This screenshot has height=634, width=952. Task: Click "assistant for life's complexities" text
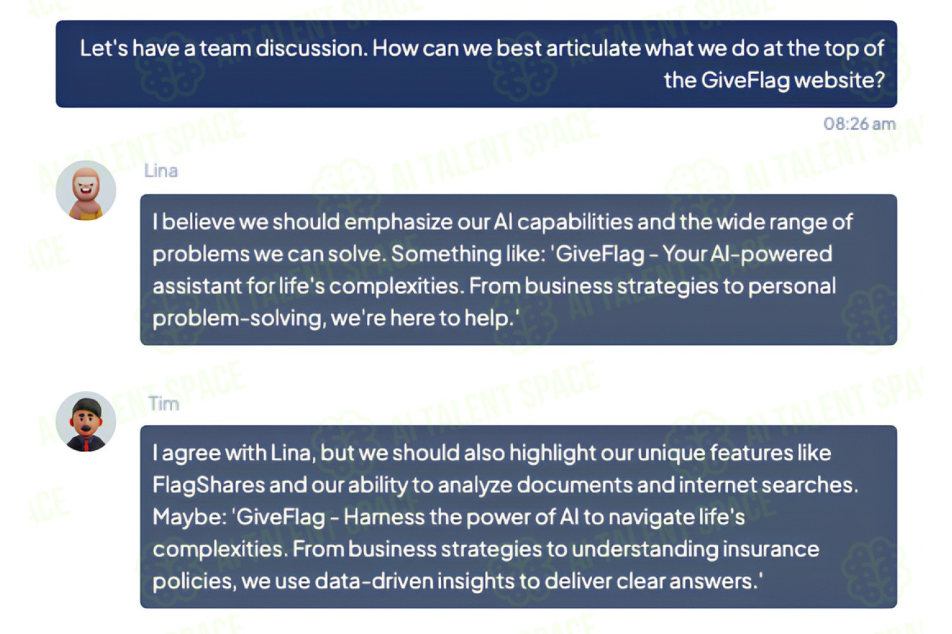[x=306, y=286]
